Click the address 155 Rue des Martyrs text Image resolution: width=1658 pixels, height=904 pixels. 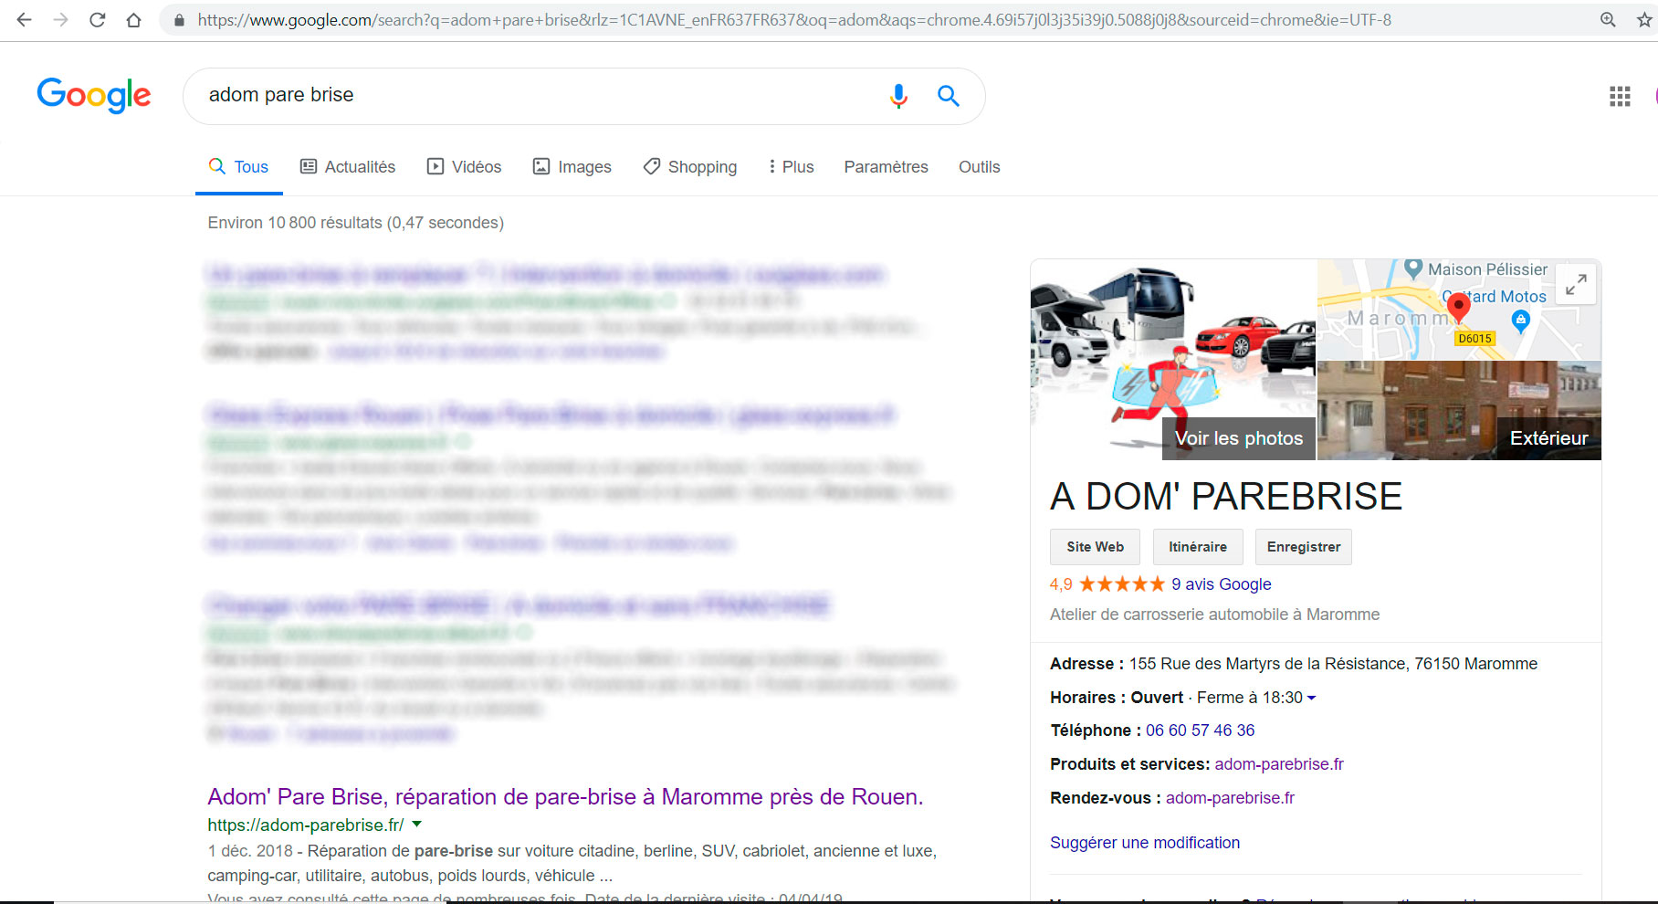(x=1333, y=664)
